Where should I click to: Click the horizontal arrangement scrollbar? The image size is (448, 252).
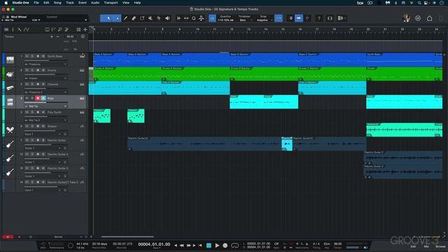pyautogui.click(x=127, y=237)
